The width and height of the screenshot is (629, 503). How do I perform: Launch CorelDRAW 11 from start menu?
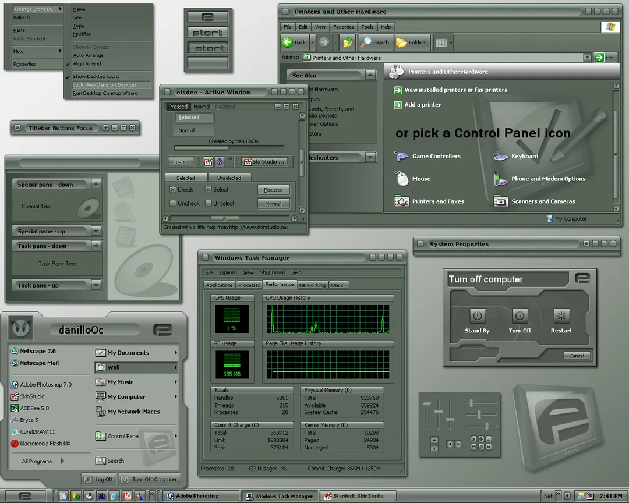tap(33, 431)
